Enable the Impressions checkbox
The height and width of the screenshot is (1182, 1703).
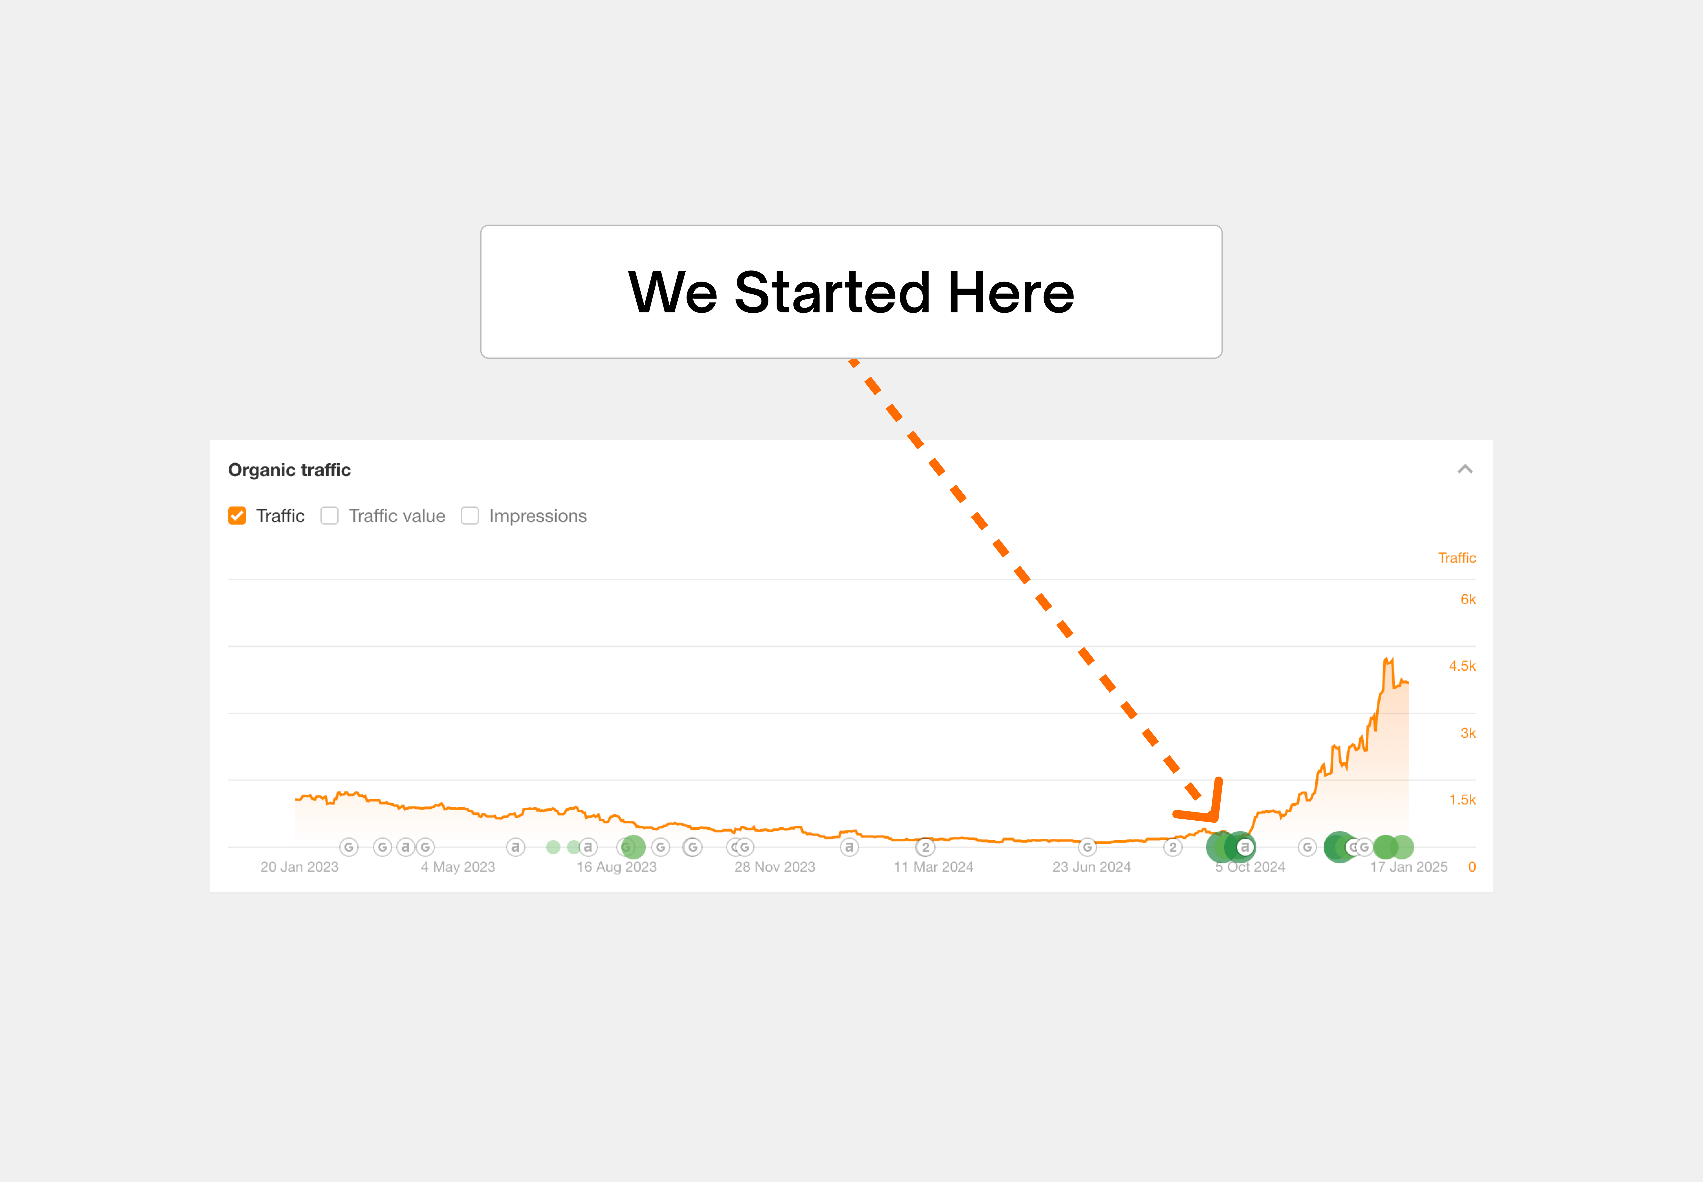point(470,516)
